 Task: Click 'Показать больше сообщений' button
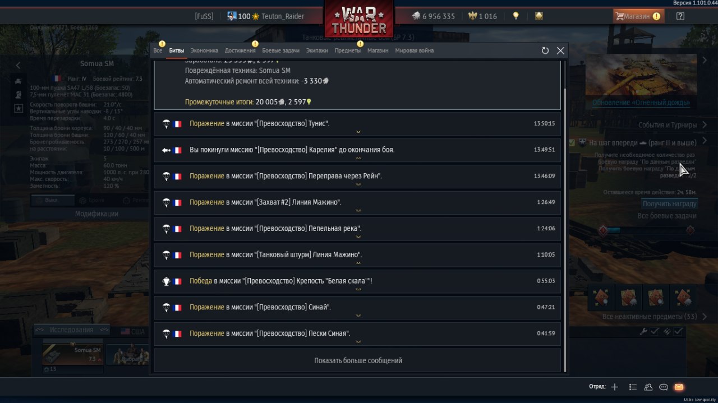[357, 360]
